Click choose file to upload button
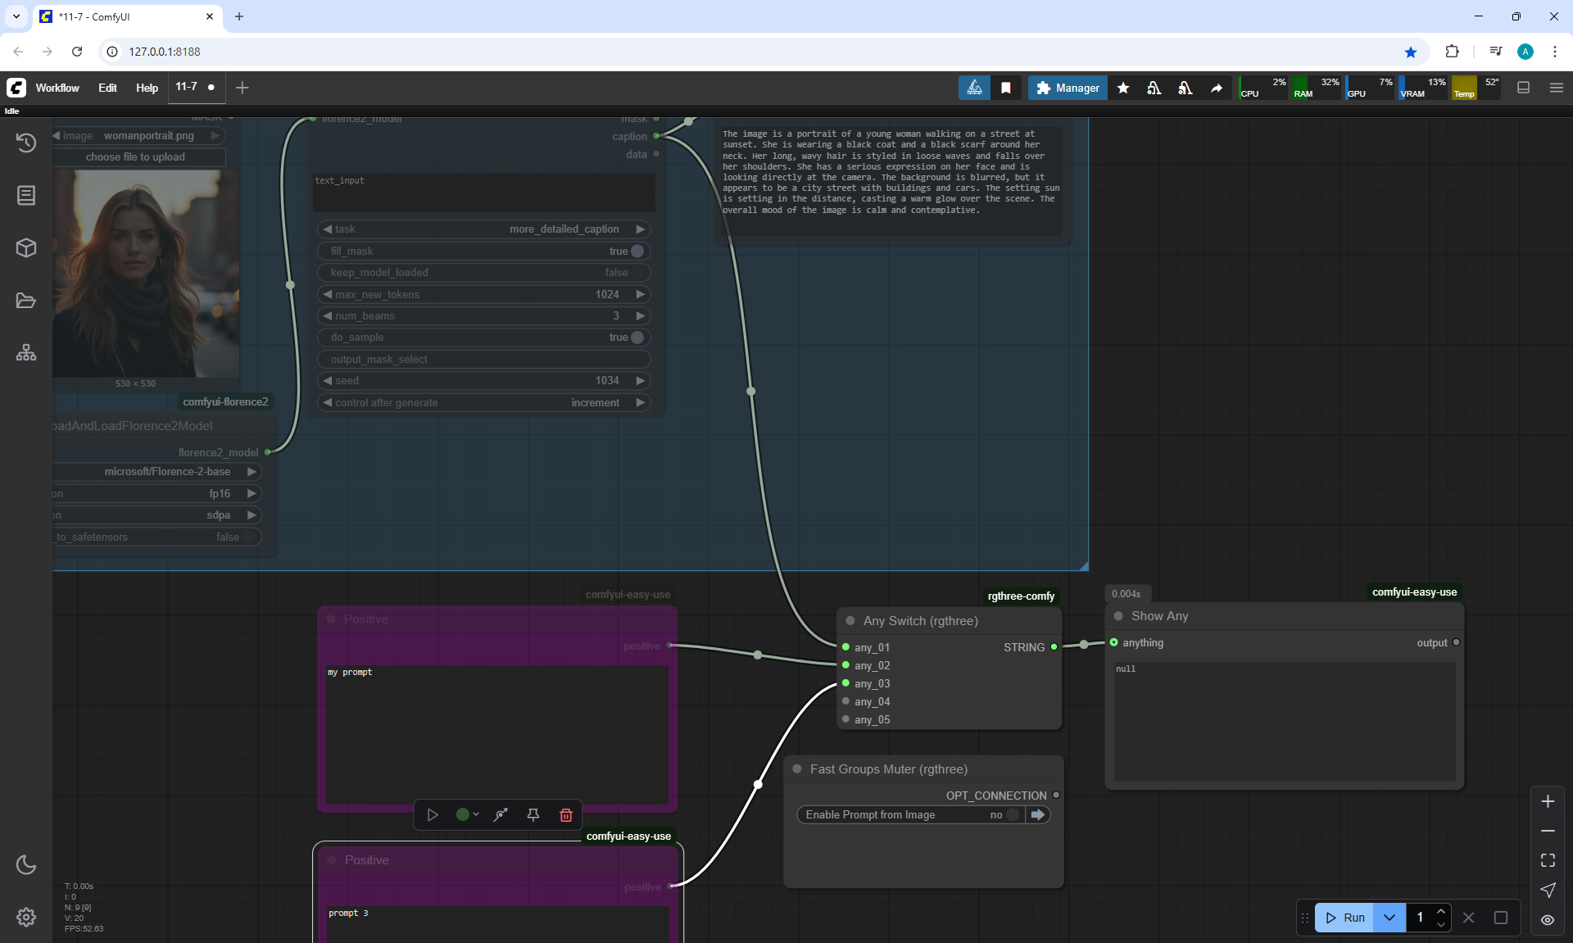 pos(136,156)
